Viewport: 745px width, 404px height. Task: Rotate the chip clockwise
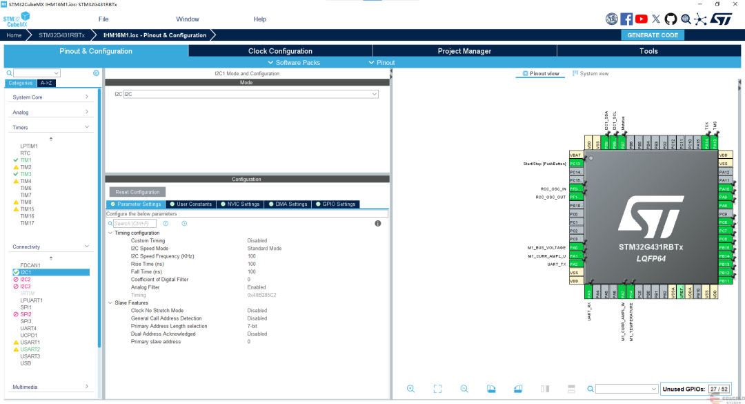pyautogui.click(x=491, y=389)
